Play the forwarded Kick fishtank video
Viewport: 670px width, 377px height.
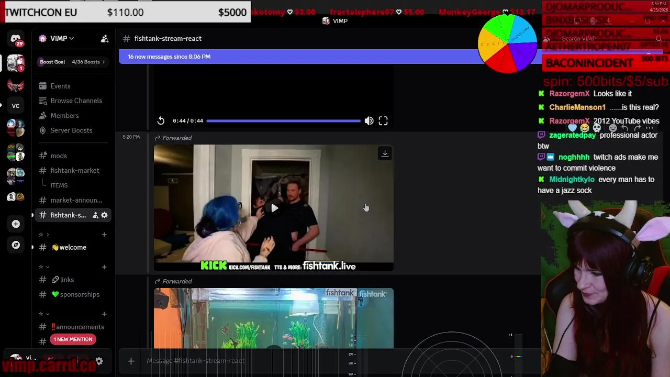click(274, 208)
